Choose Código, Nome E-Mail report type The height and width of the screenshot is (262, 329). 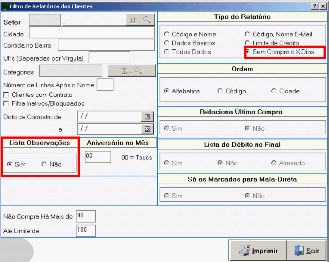pyautogui.click(x=247, y=34)
